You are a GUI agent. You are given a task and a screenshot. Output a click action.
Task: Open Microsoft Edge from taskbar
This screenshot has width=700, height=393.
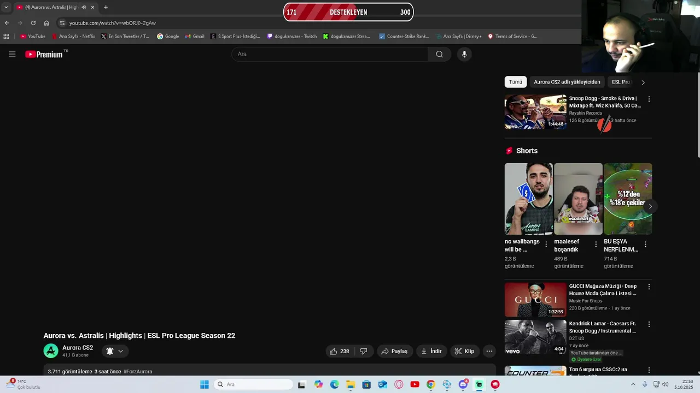click(x=334, y=384)
